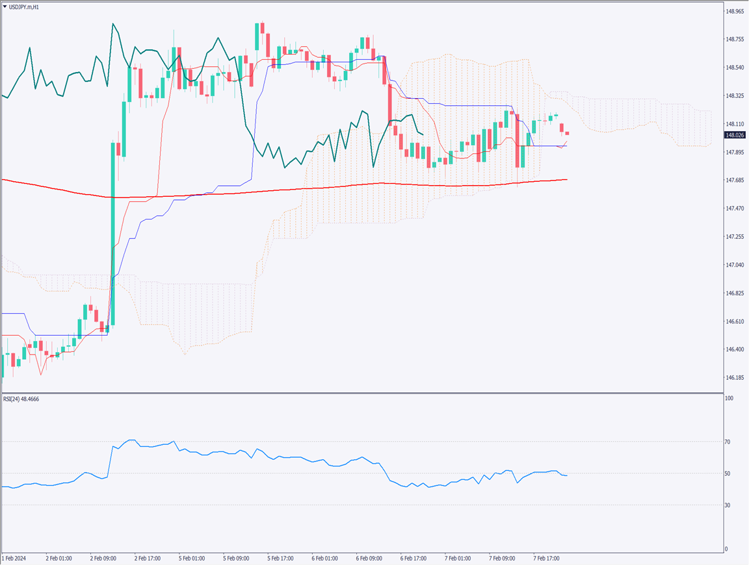The height and width of the screenshot is (565, 749).
Task: Click the RSI scale 100 label
Action: click(x=728, y=398)
